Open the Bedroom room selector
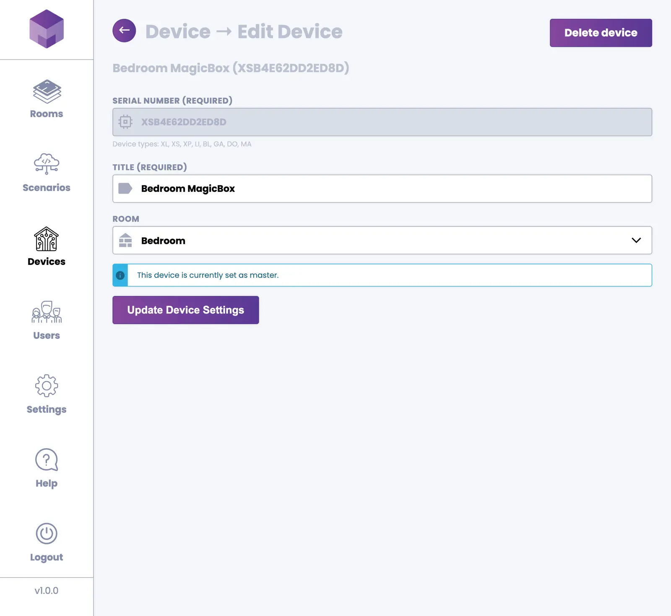Image resolution: width=671 pixels, height=616 pixels. [x=377, y=240]
